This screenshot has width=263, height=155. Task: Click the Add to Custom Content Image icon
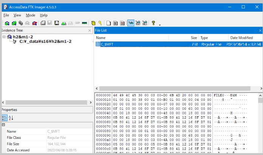coord(63,23)
